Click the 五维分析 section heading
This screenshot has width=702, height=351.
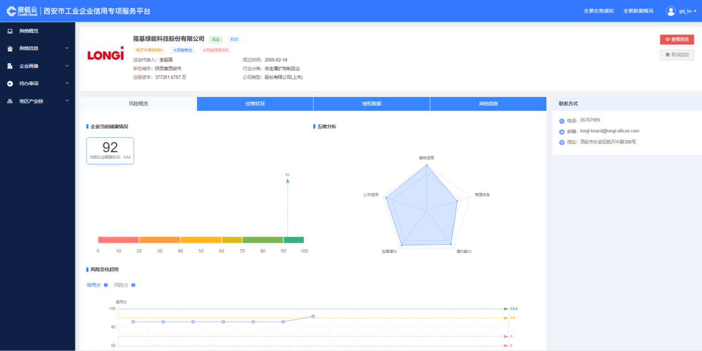point(327,127)
